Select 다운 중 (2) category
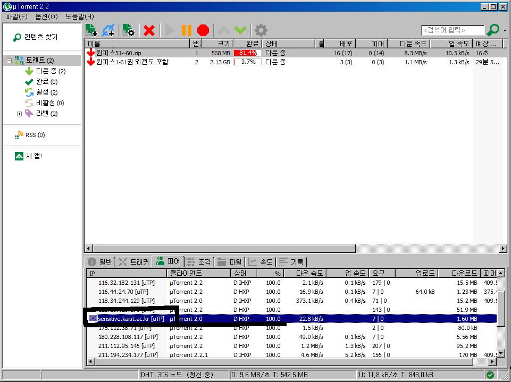The width and height of the screenshot is (511, 382). coord(45,71)
